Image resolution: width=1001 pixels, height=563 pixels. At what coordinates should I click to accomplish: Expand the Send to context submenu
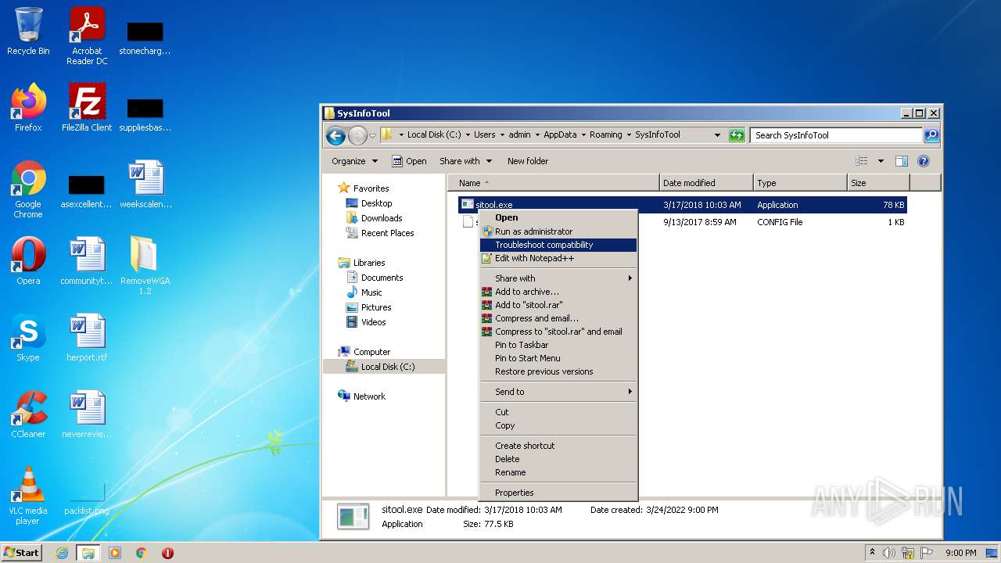coord(558,392)
